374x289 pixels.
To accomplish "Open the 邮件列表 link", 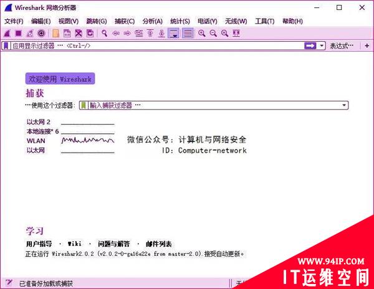I will coord(158,244).
